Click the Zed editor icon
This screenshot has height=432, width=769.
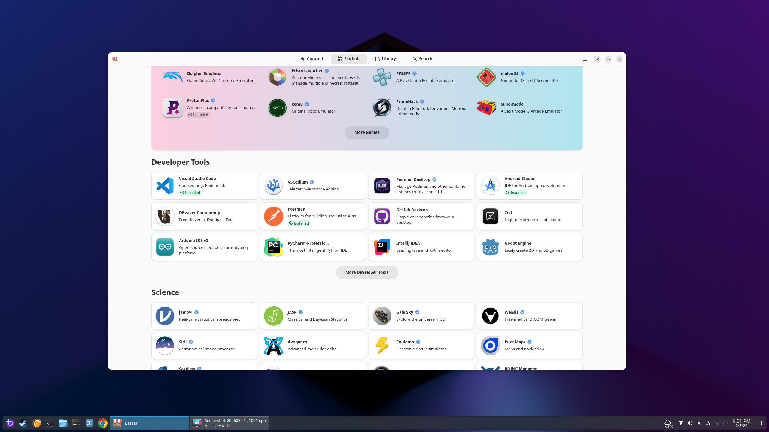490,216
